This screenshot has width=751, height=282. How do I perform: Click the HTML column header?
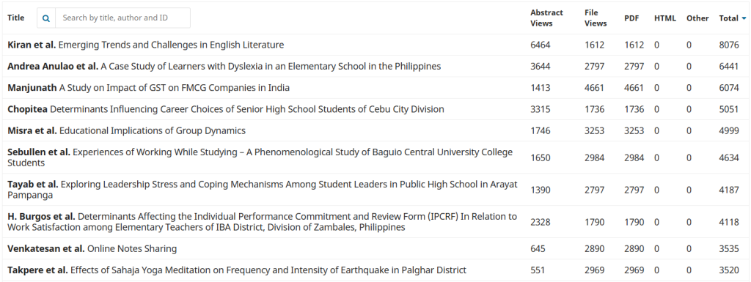pos(664,18)
